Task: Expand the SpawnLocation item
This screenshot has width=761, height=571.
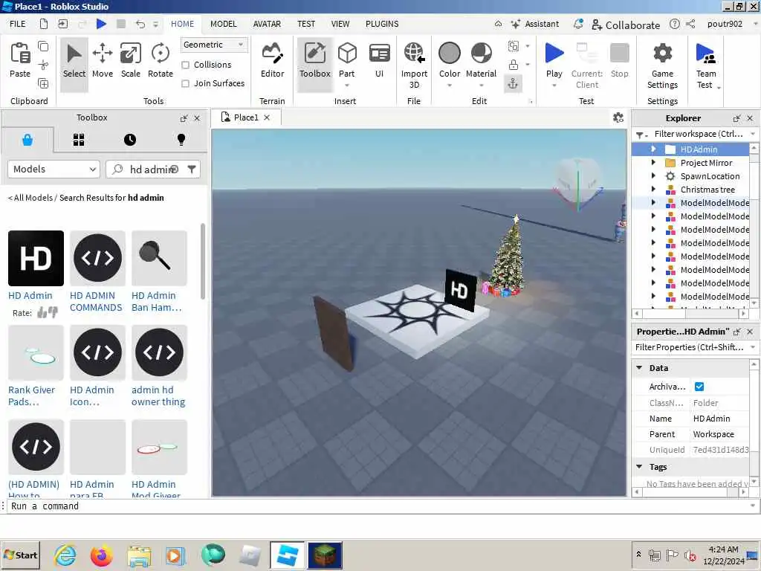Action: [x=653, y=175]
